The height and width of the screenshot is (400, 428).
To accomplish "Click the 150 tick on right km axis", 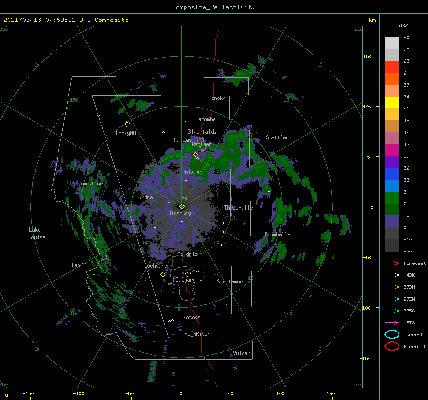I will 368,56.
